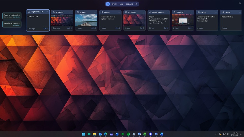Click the pier photo thumbnail in 351×199 card
The width and height of the screenshot is (244, 137).
pyautogui.click(x=86, y=20)
